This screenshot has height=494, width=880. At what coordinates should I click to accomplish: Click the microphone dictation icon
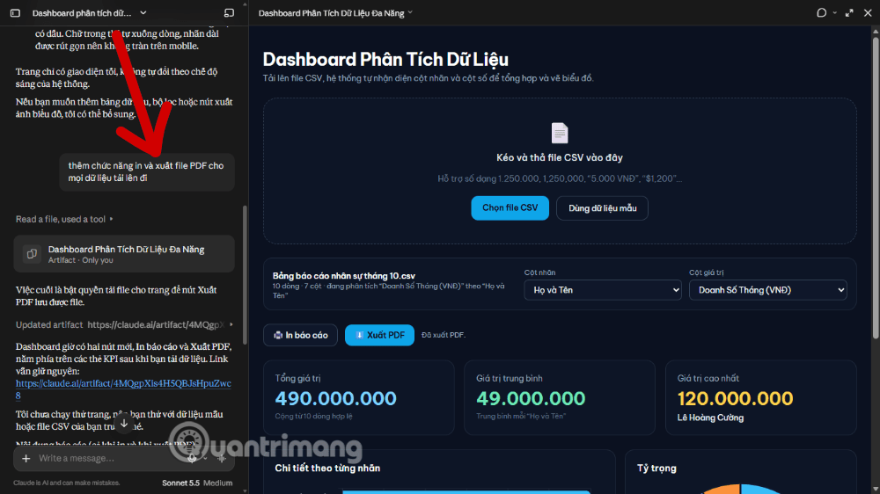tap(192, 459)
